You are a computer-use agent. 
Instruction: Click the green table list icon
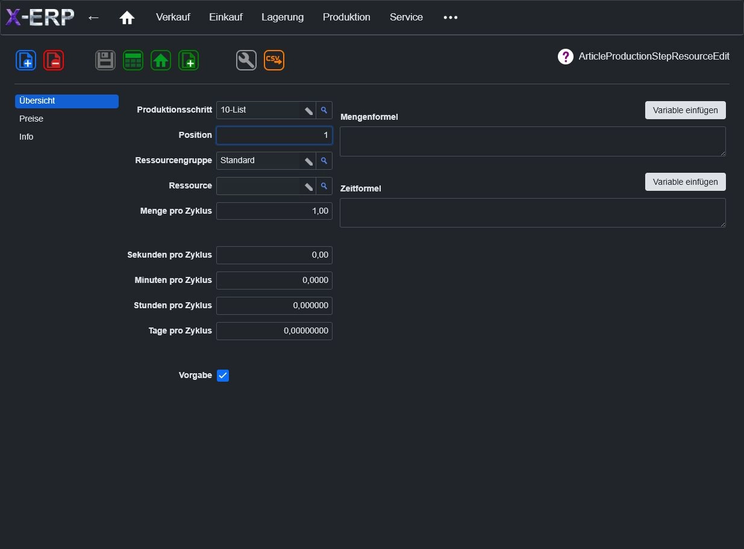click(133, 60)
